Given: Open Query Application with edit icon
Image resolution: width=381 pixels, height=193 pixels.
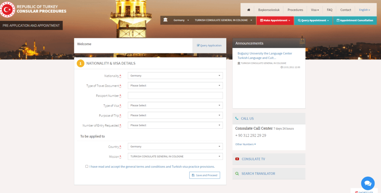Looking at the screenshot, I should click(209, 46).
